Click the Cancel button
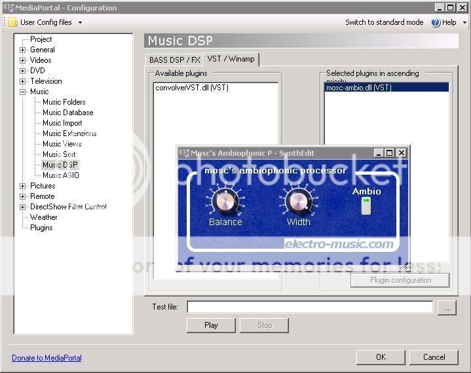This screenshot has height=373, width=471. pyautogui.click(x=434, y=357)
